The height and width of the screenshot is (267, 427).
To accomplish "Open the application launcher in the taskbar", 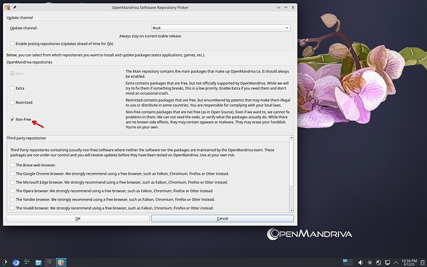I will pyautogui.click(x=6, y=262).
